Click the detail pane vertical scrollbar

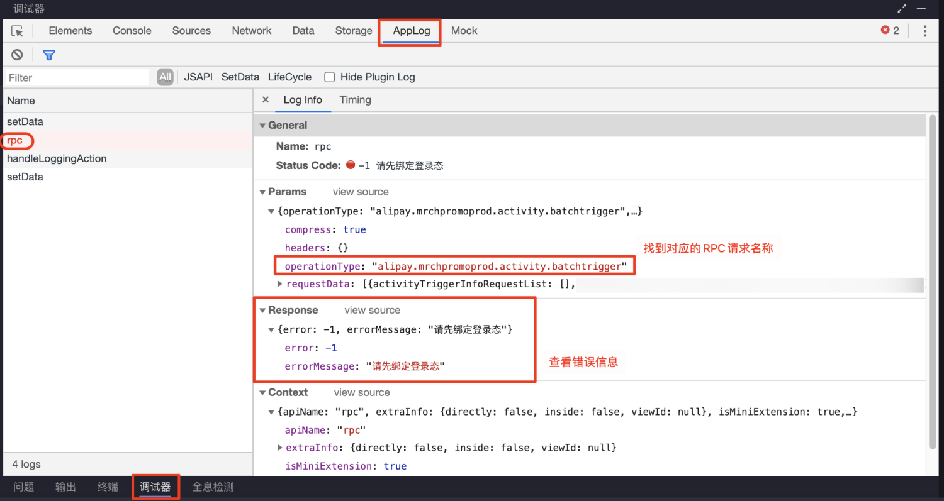point(932,282)
